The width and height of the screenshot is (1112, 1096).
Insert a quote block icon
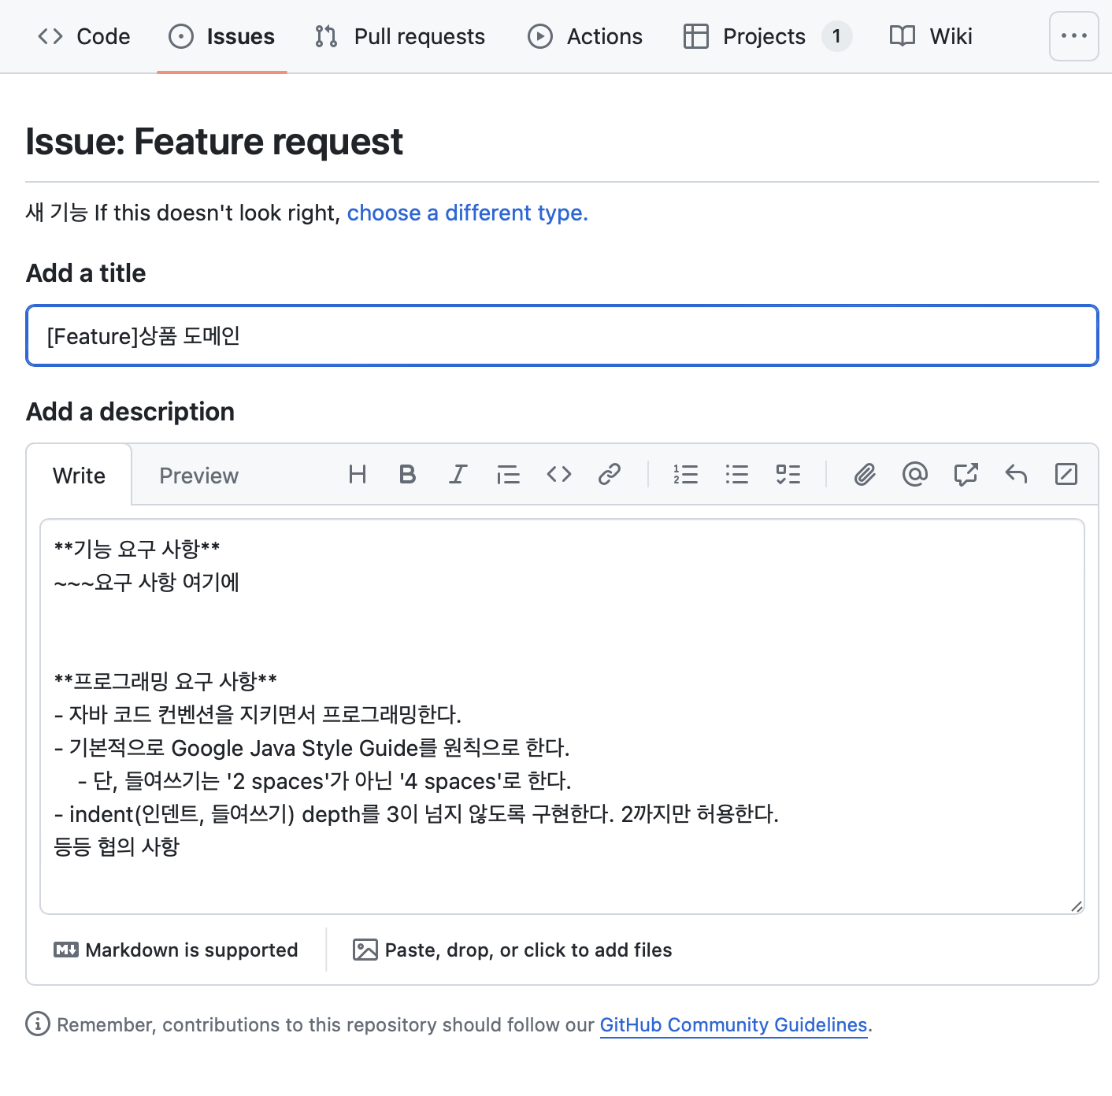click(x=508, y=474)
